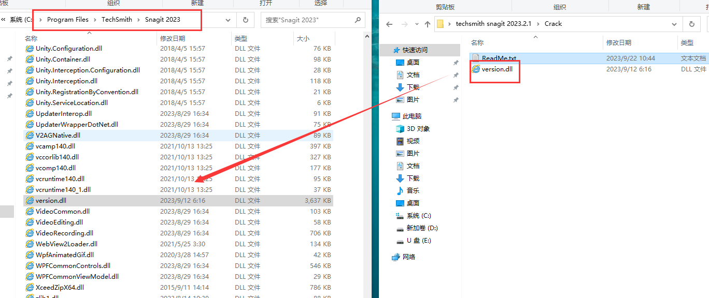Open 系统 (C:) drive in sidebar
This screenshot has width=709, height=298.
[418, 216]
